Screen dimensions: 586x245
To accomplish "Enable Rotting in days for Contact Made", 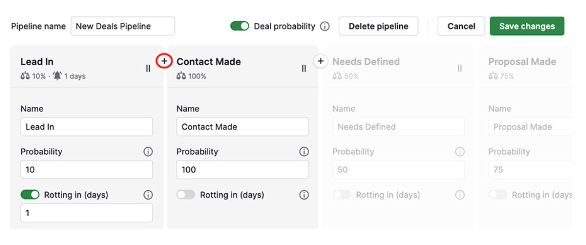I will pos(186,195).
